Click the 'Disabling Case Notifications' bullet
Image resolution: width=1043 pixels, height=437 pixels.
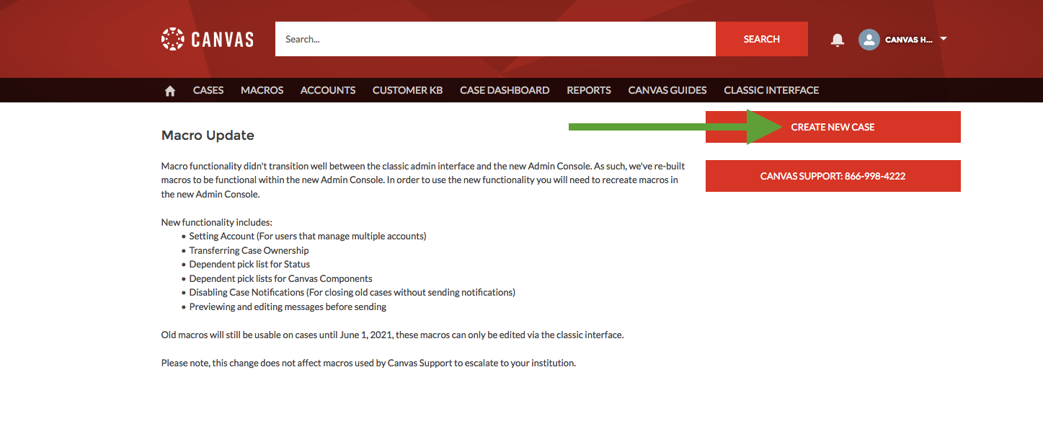point(352,292)
